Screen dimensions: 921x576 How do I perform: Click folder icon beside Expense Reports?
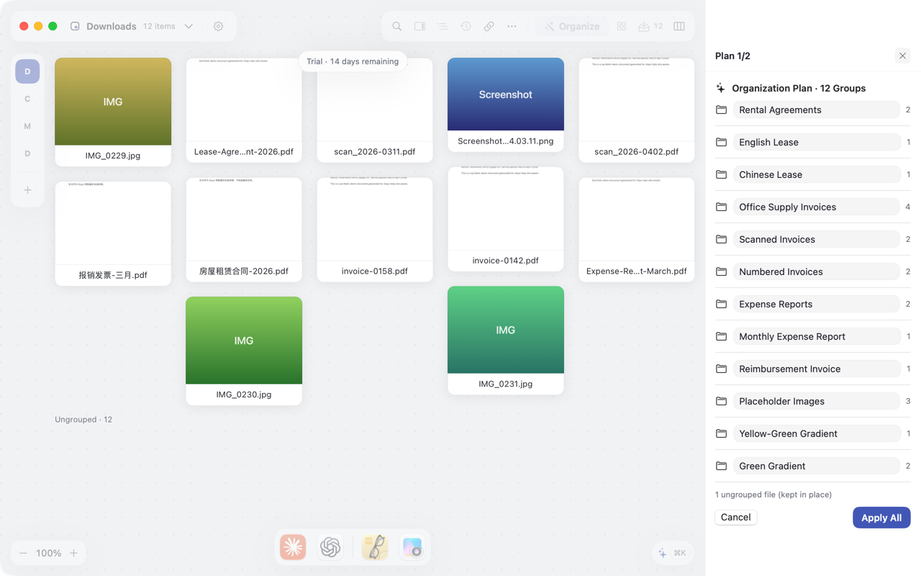(x=721, y=304)
